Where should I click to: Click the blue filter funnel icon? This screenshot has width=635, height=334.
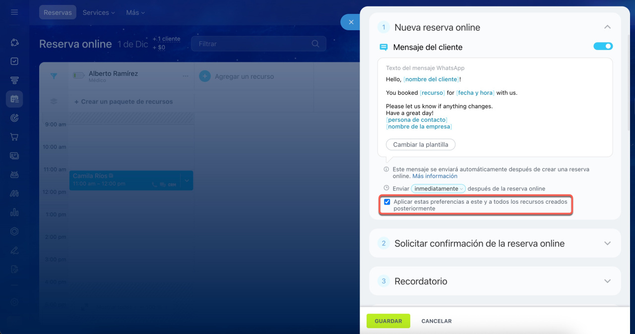(54, 76)
